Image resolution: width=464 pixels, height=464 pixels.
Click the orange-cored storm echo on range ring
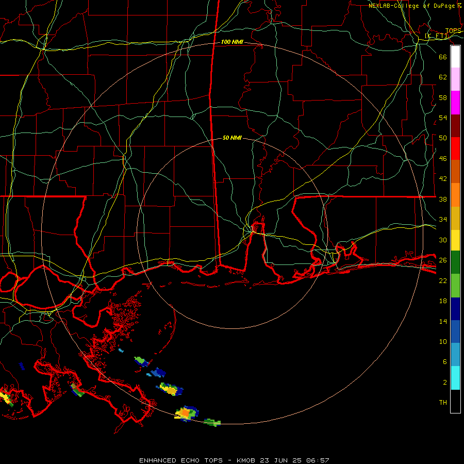click(x=186, y=413)
